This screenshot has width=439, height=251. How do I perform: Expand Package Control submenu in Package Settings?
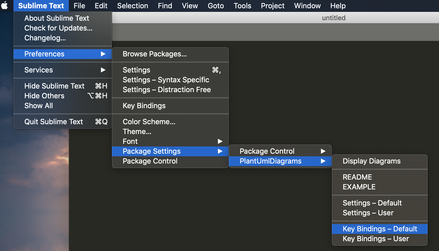pos(323,151)
